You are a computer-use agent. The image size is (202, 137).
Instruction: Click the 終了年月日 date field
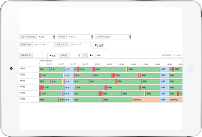(79, 45)
